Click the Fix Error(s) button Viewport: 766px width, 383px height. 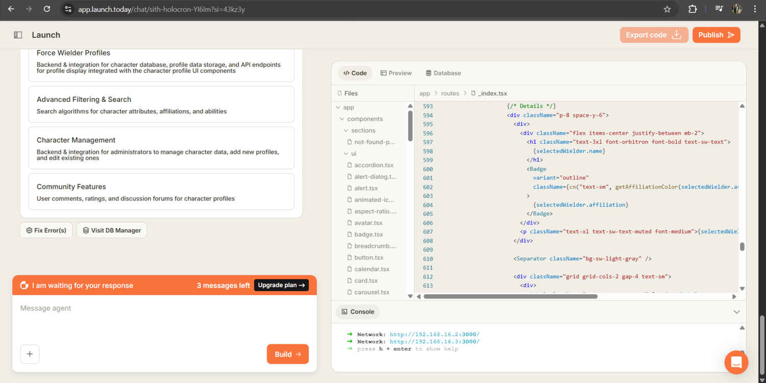(46, 230)
